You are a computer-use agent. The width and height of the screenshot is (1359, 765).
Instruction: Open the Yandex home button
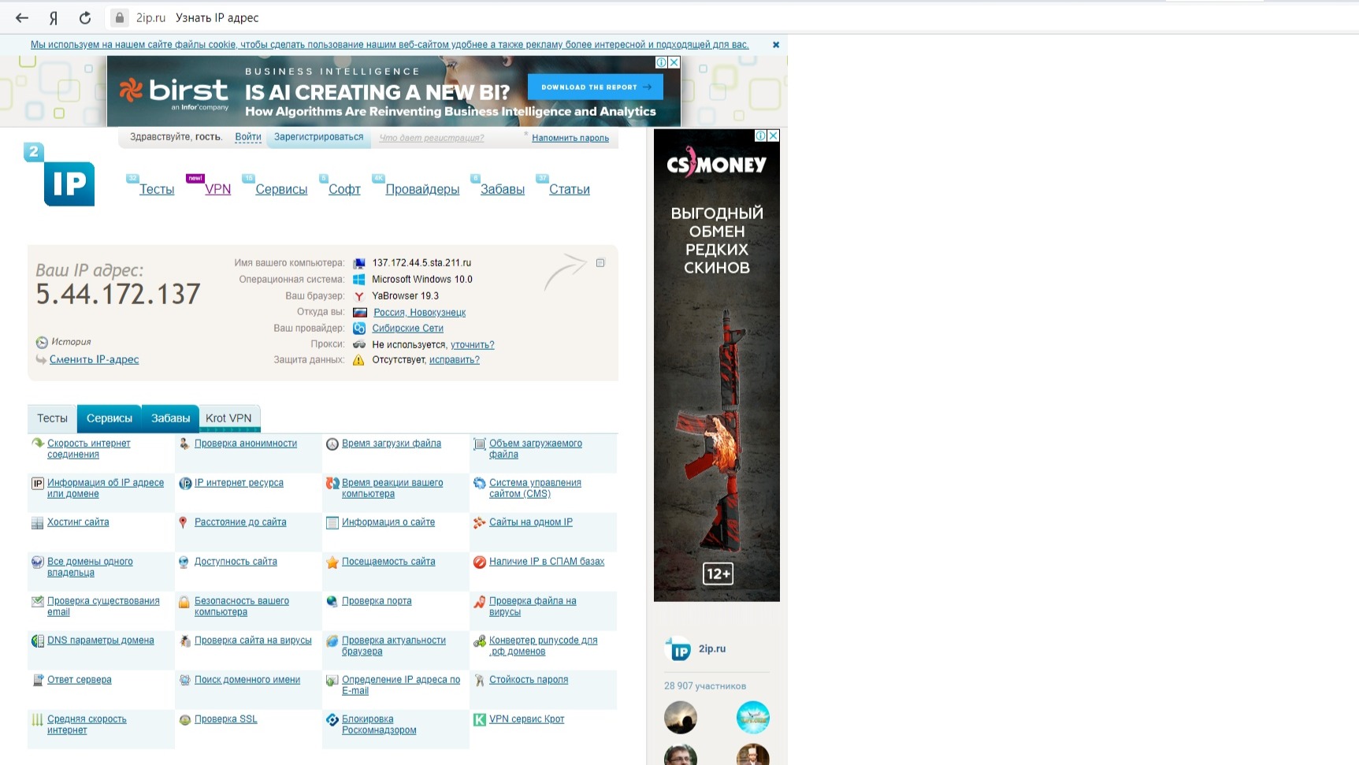(x=54, y=17)
